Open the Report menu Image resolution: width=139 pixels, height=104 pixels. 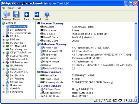[x=11, y=8]
